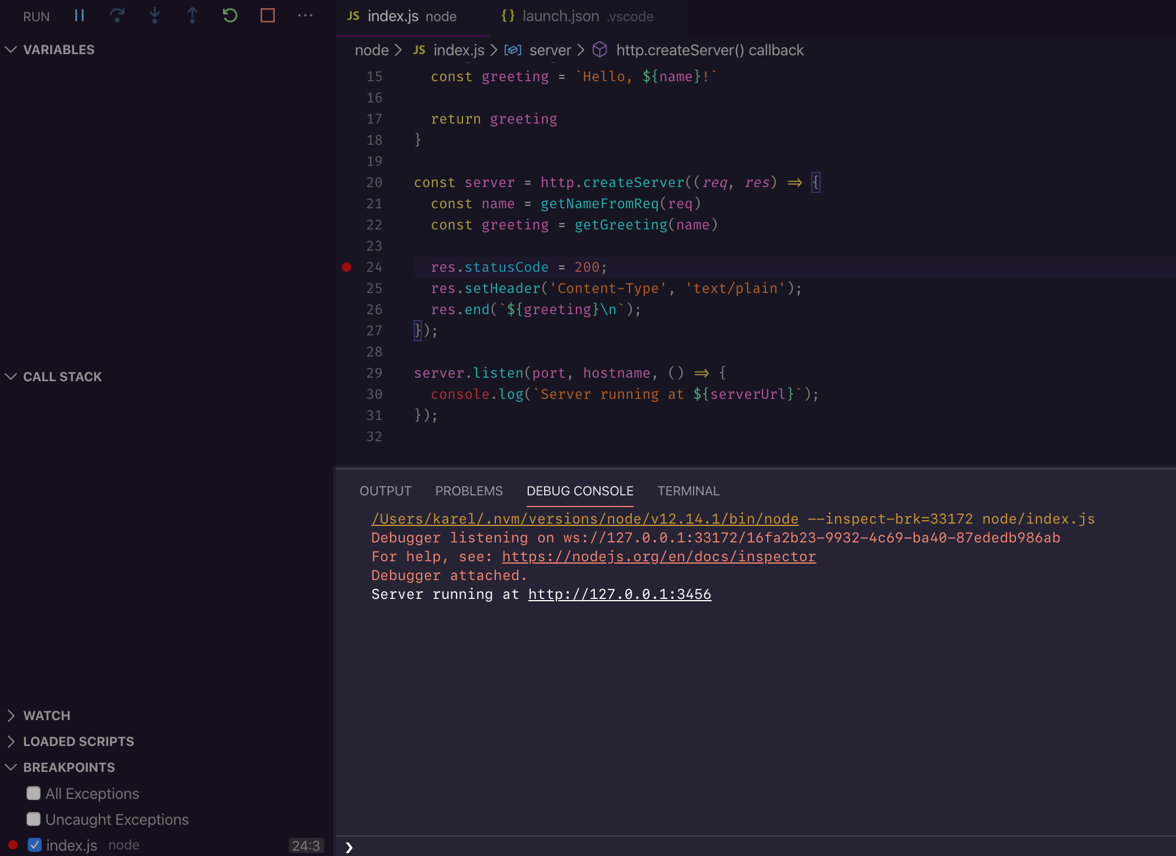Viewport: 1176px width, 856px height.
Task: Restart the debug session
Action: (x=230, y=16)
